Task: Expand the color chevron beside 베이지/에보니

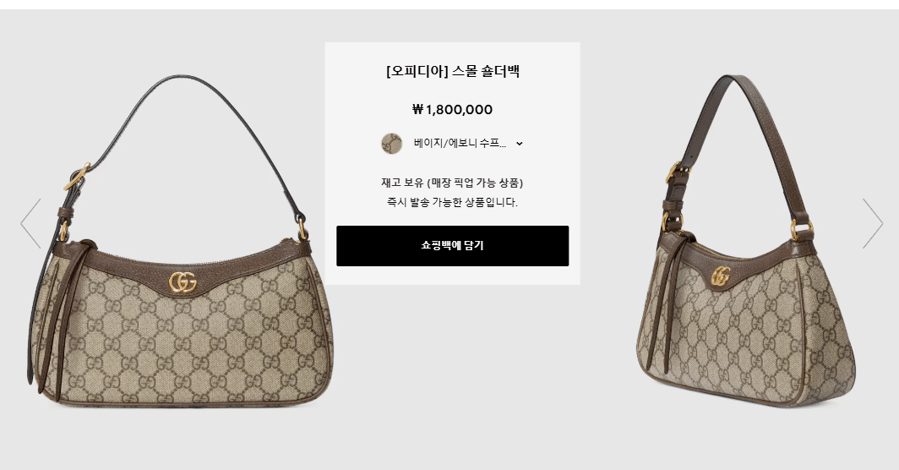Action: (x=520, y=144)
